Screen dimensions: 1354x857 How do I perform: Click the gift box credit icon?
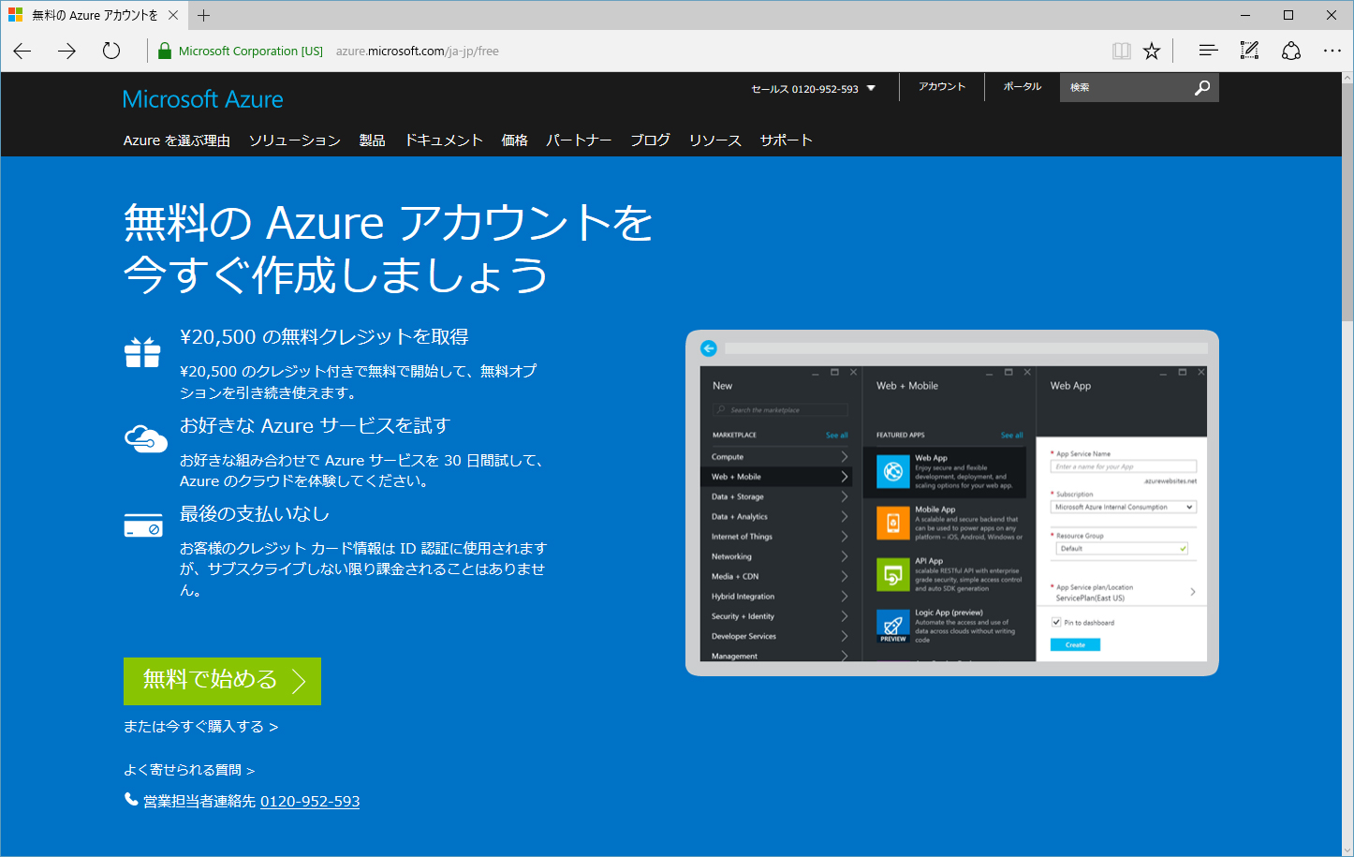click(x=142, y=352)
